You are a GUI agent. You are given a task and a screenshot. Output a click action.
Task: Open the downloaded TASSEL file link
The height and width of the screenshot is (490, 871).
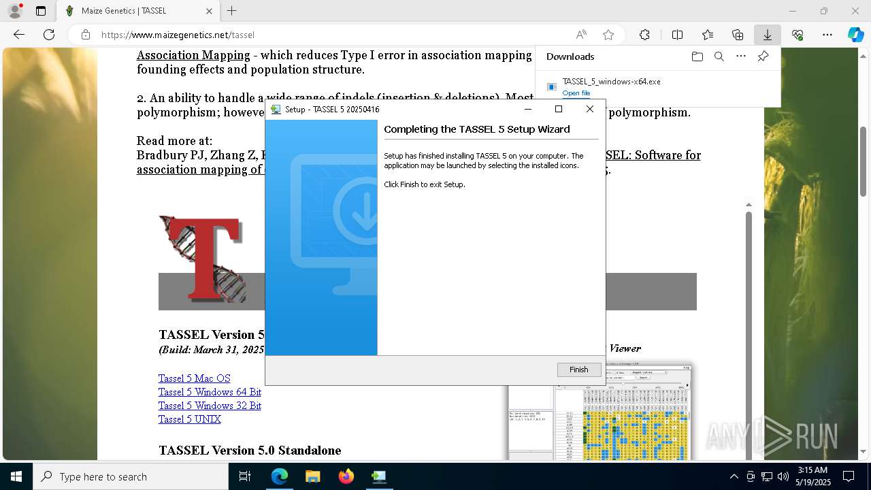click(x=576, y=93)
